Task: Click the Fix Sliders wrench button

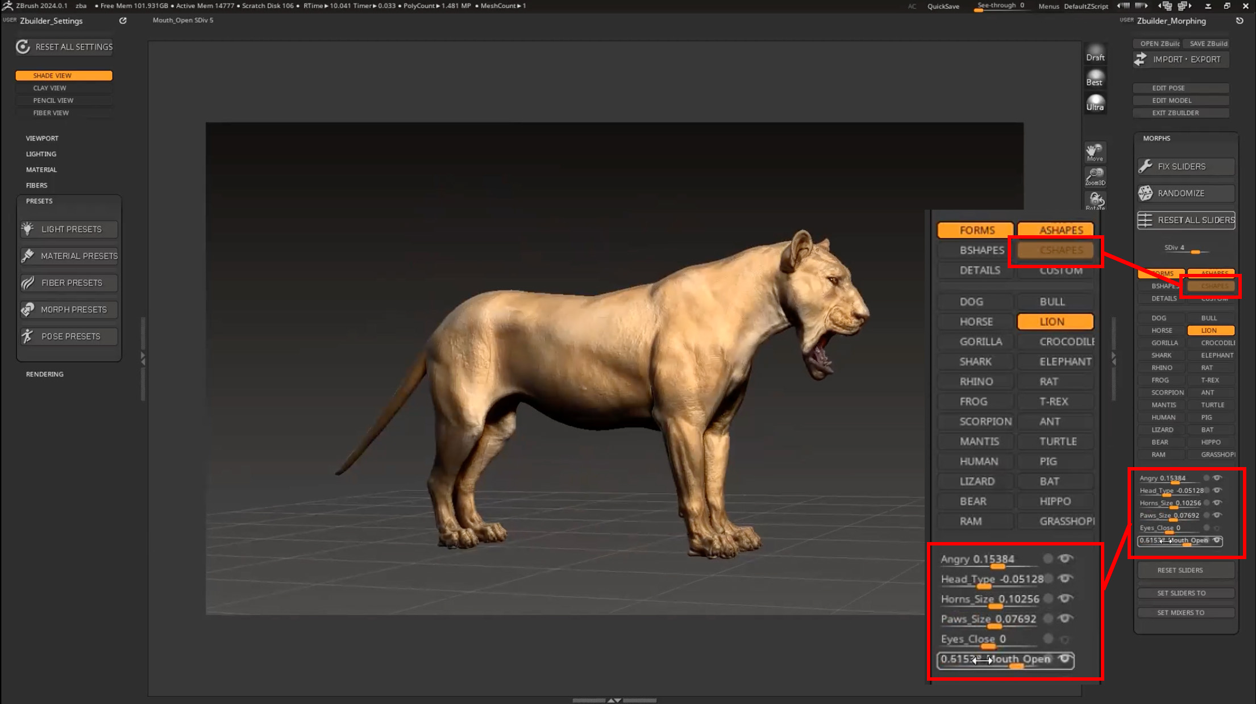Action: click(x=1186, y=166)
